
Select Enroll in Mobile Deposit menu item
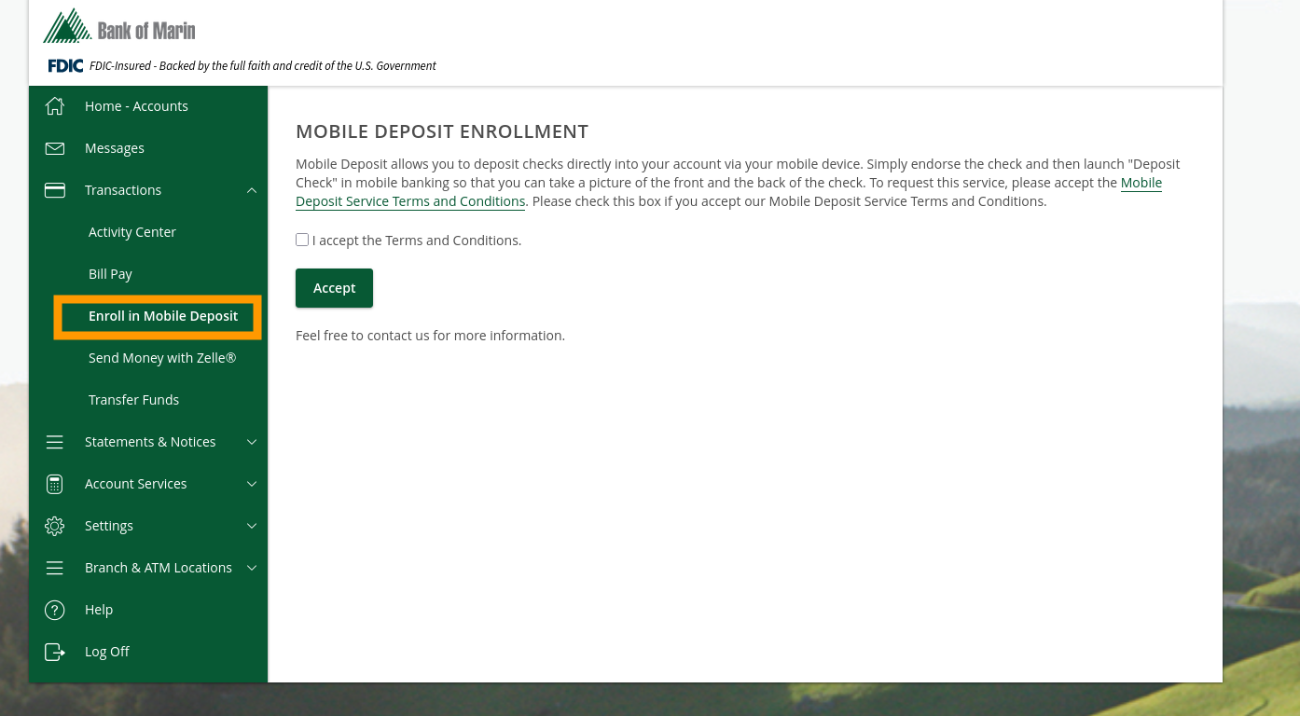pos(162,316)
